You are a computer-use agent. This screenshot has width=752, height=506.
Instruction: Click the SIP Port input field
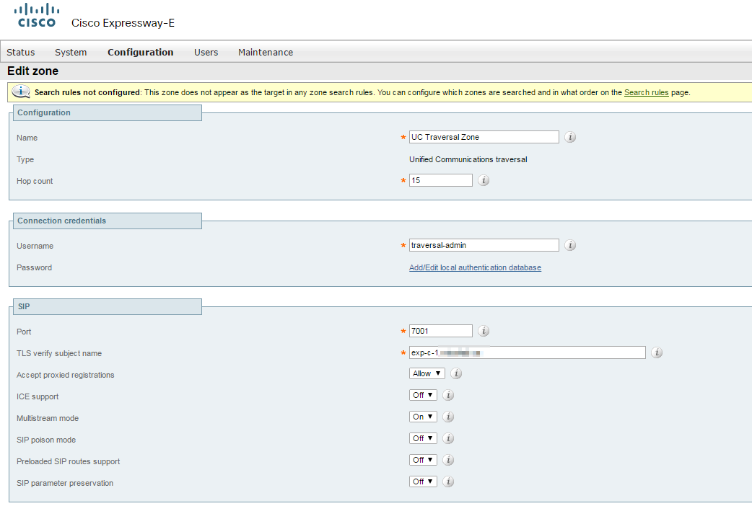point(441,331)
